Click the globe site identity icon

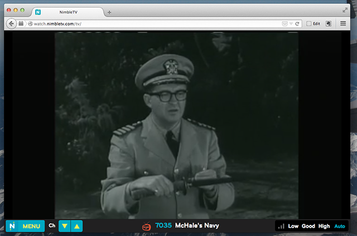pyautogui.click(x=31, y=23)
